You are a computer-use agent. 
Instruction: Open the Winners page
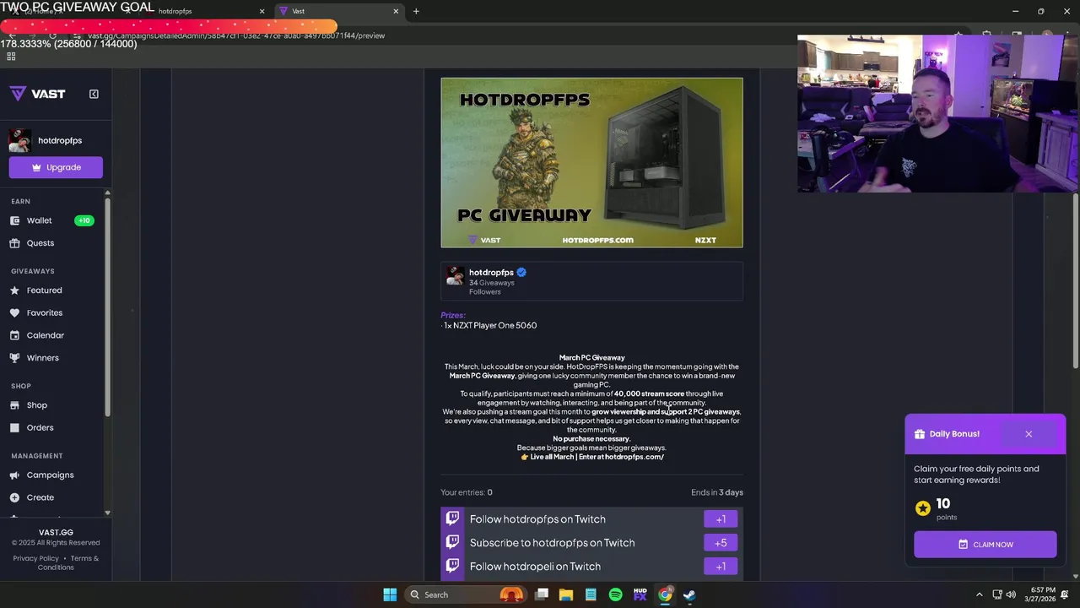42,358
